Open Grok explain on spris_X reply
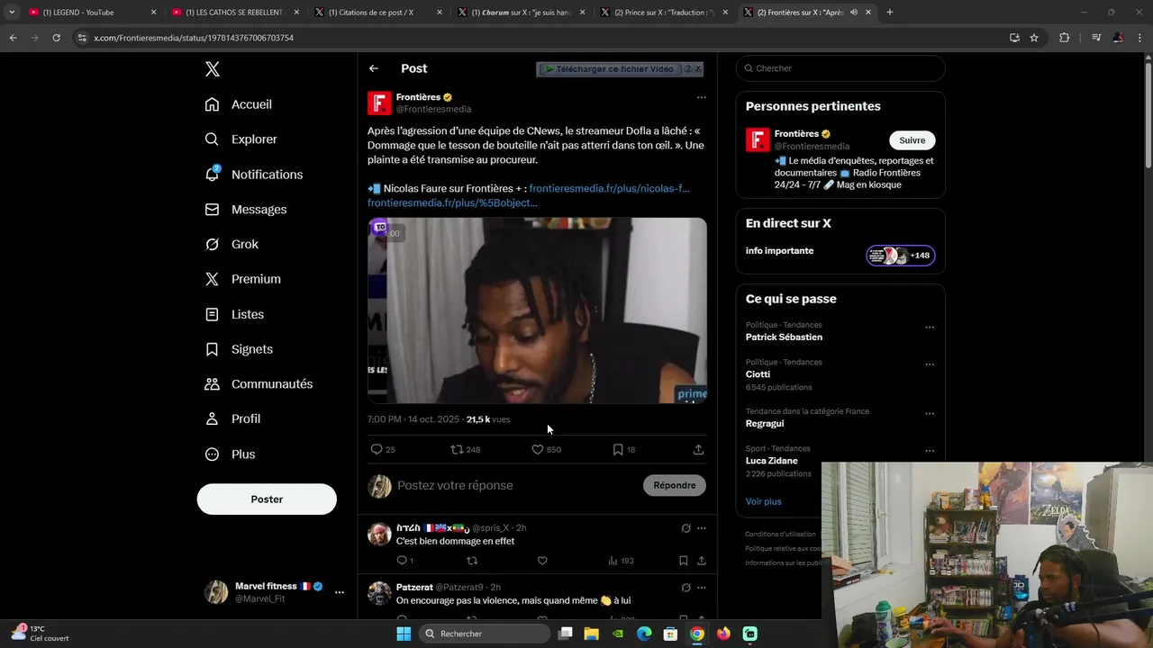The height and width of the screenshot is (648, 1153). 685,528
